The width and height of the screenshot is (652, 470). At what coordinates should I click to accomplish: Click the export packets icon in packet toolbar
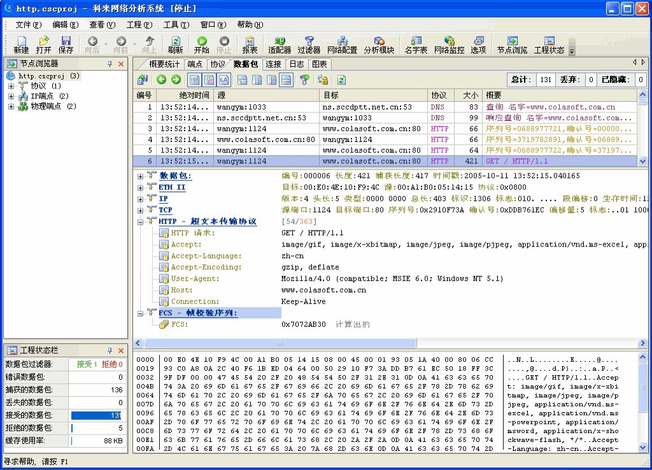tap(143, 80)
